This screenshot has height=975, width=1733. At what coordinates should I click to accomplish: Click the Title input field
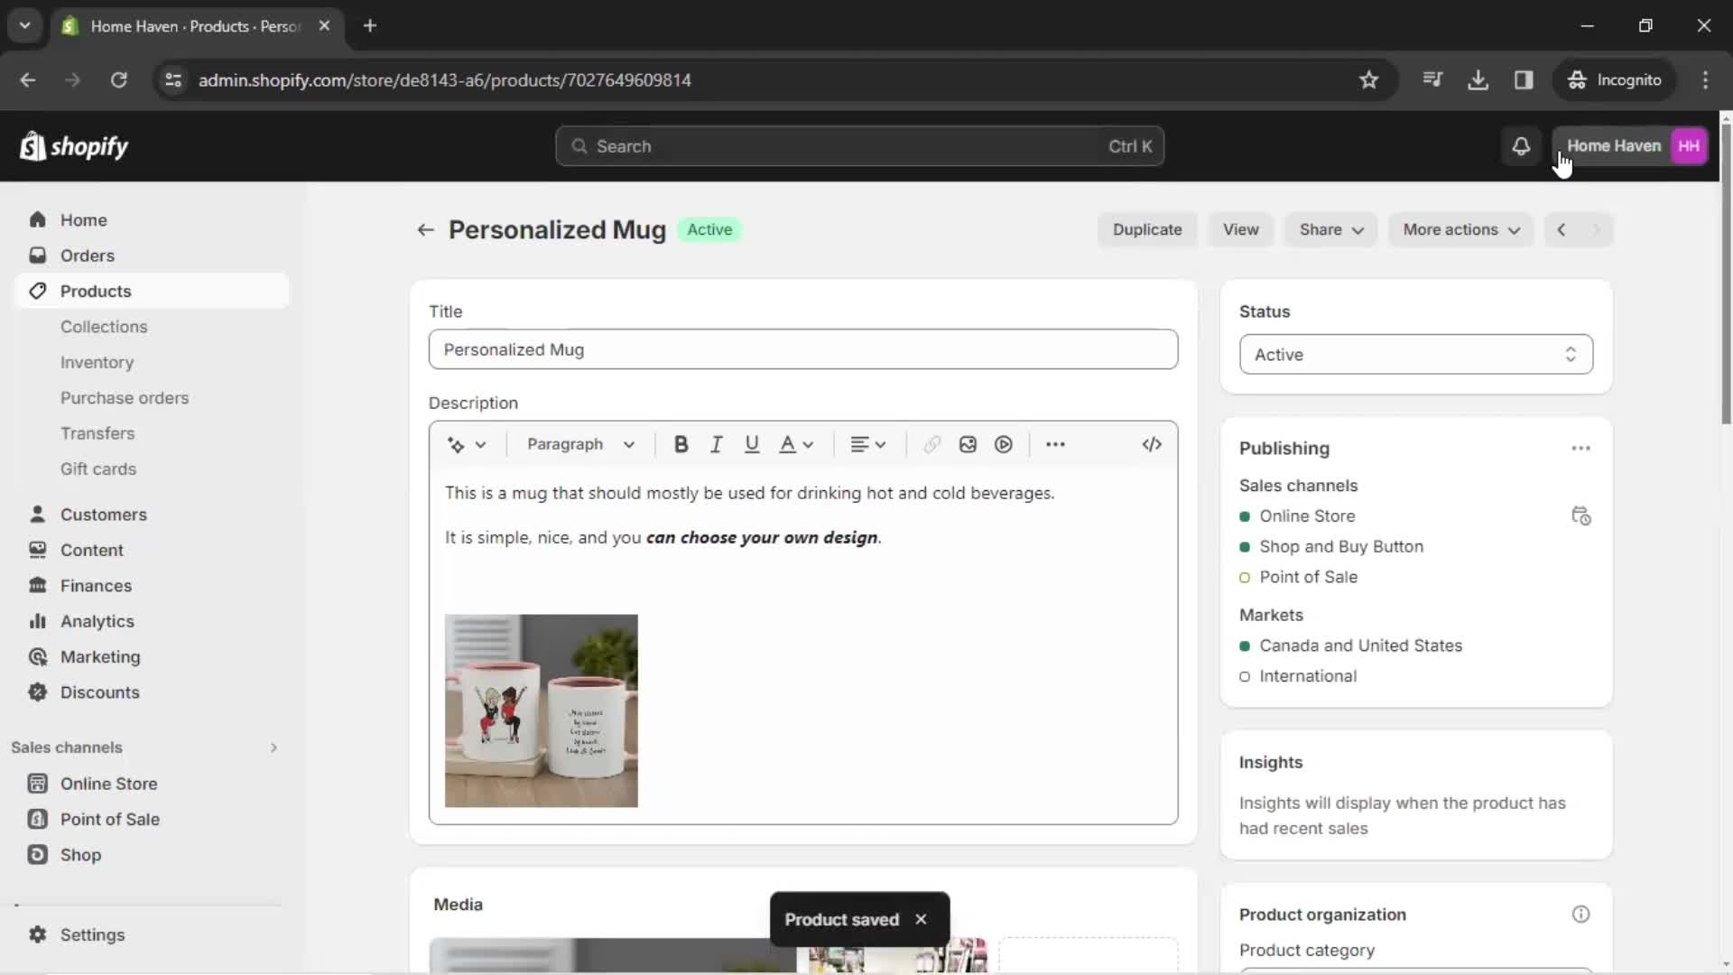(804, 350)
